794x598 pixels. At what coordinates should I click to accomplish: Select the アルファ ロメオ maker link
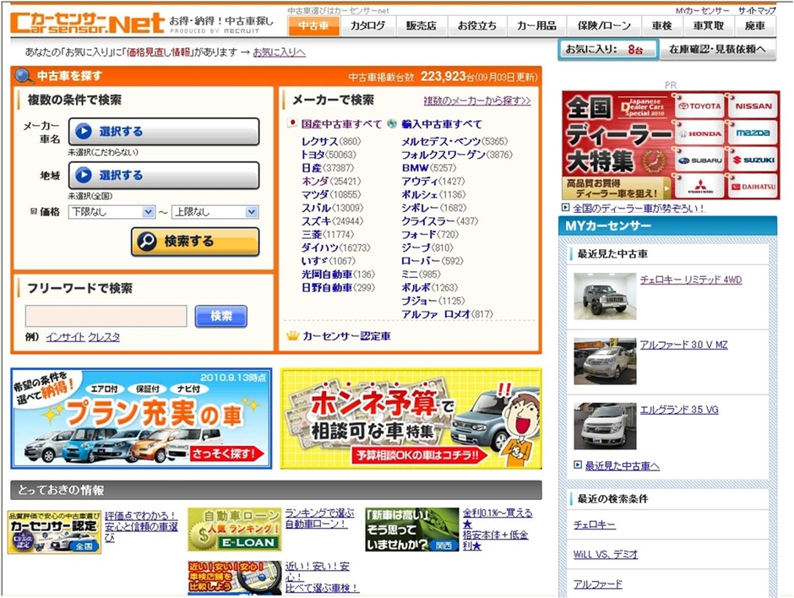click(x=436, y=314)
